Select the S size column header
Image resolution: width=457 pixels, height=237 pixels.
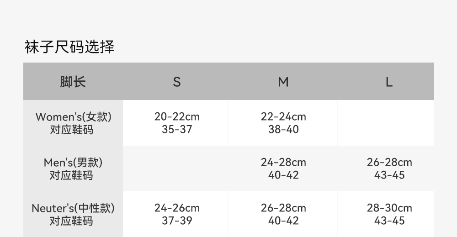point(176,82)
